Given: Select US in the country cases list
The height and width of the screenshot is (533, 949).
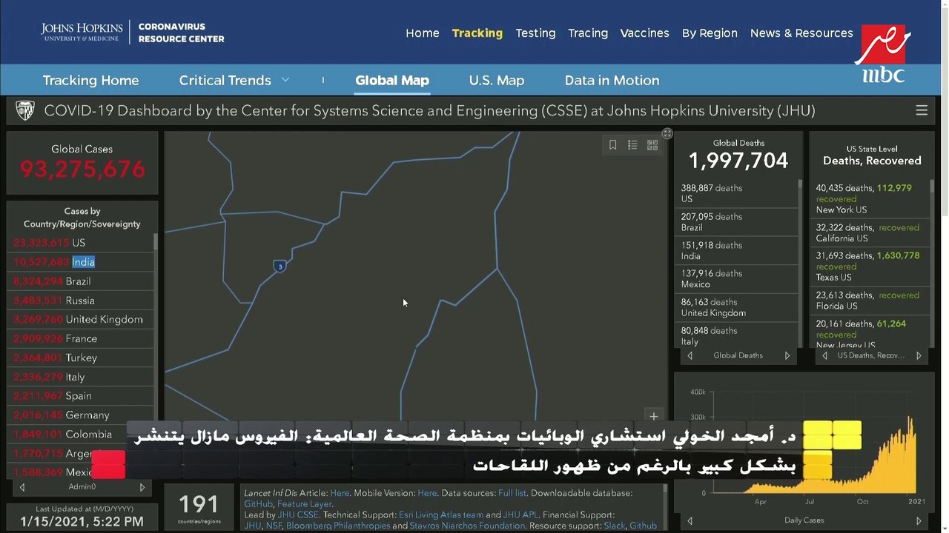Looking at the screenshot, I should click(82, 243).
